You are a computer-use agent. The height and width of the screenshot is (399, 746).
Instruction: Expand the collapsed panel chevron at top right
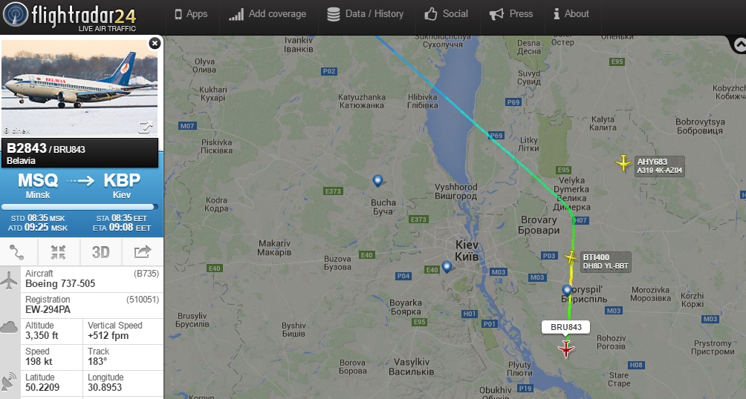[739, 44]
